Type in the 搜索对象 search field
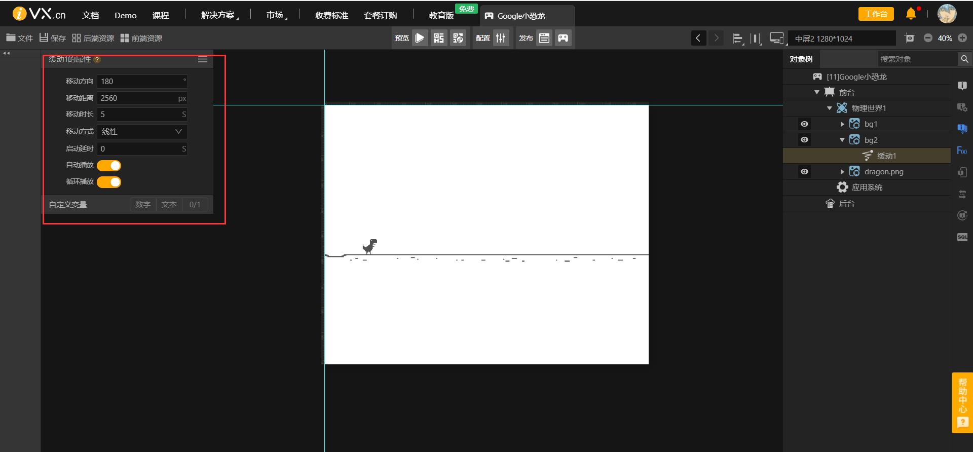The width and height of the screenshot is (973, 452). click(918, 59)
